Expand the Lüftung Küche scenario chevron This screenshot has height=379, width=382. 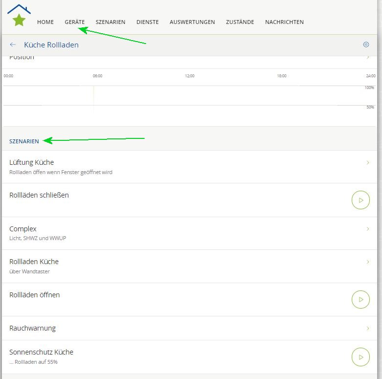pyautogui.click(x=368, y=162)
